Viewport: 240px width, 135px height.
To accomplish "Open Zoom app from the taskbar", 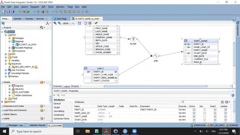I will (134, 131).
